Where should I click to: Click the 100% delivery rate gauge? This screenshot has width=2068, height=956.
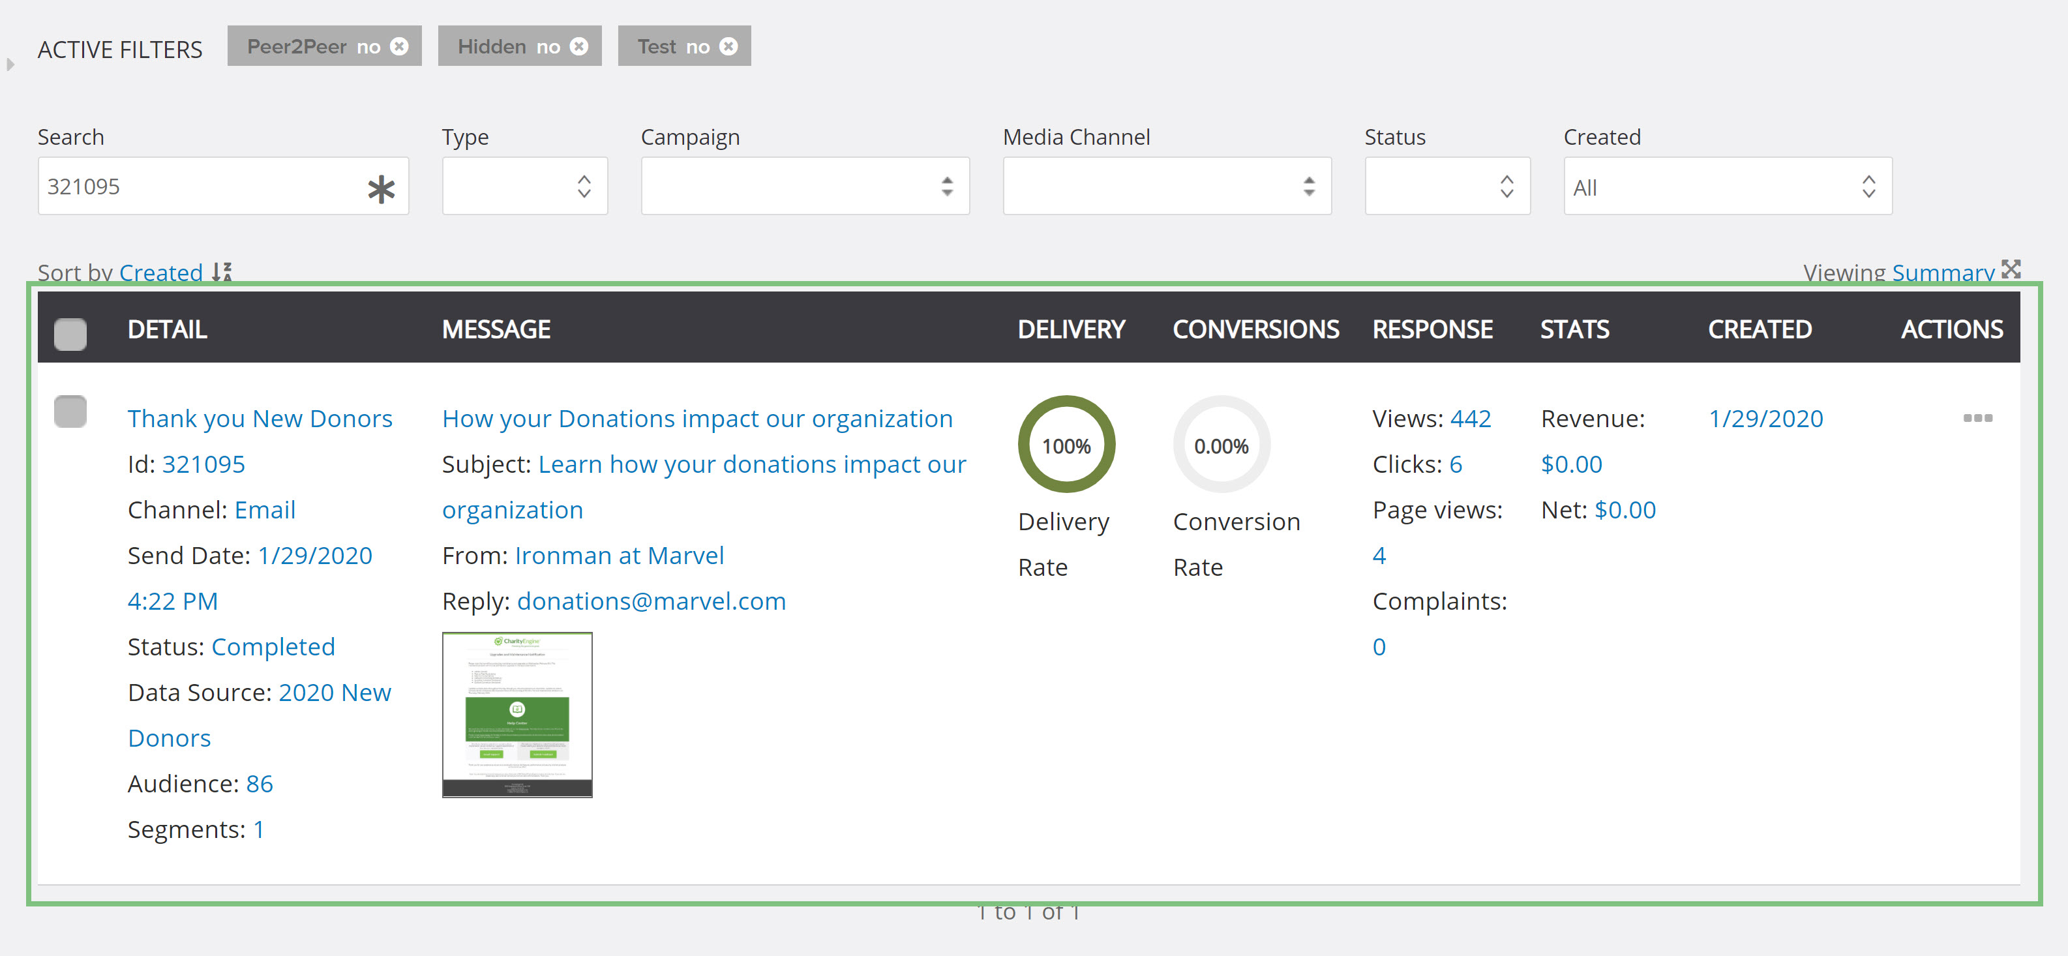point(1066,444)
